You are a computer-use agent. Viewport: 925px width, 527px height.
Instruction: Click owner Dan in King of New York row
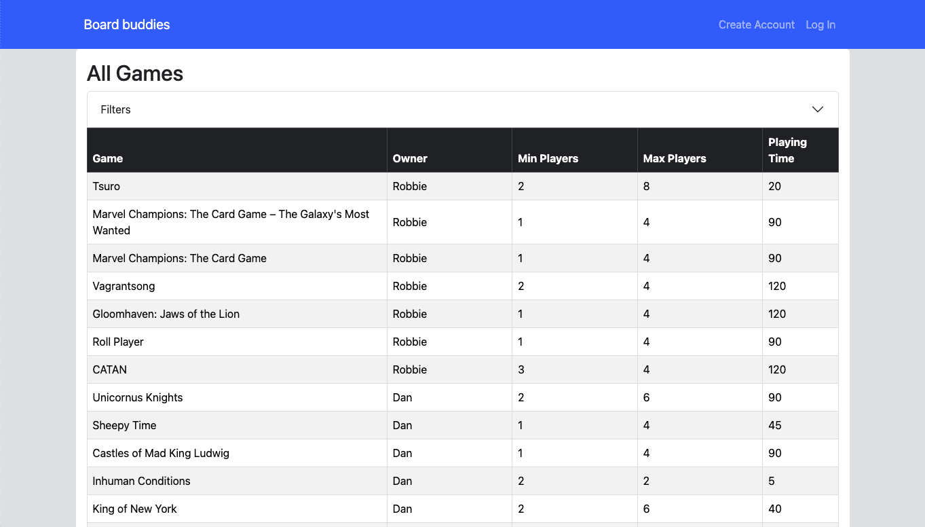[x=402, y=509]
